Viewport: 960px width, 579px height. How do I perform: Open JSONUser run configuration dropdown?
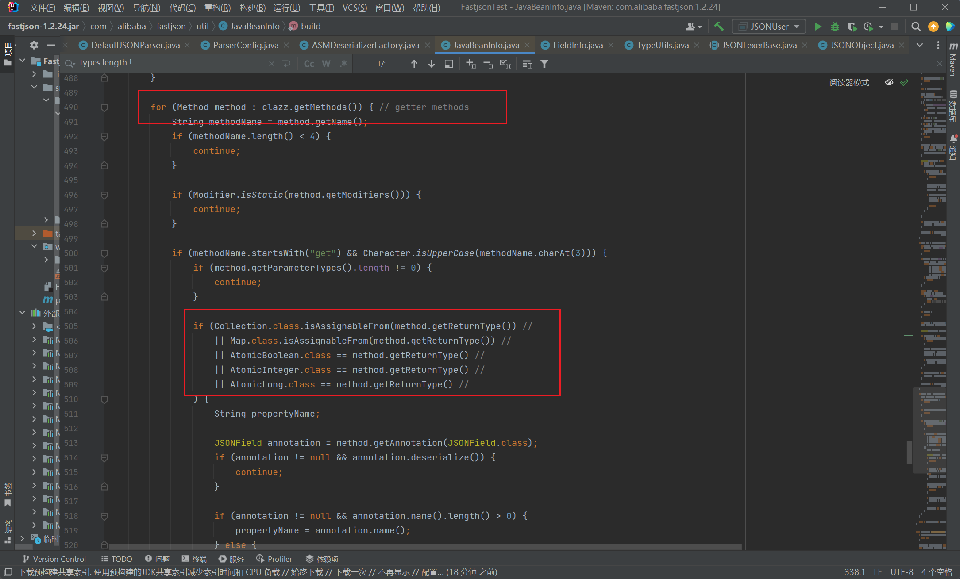769,27
